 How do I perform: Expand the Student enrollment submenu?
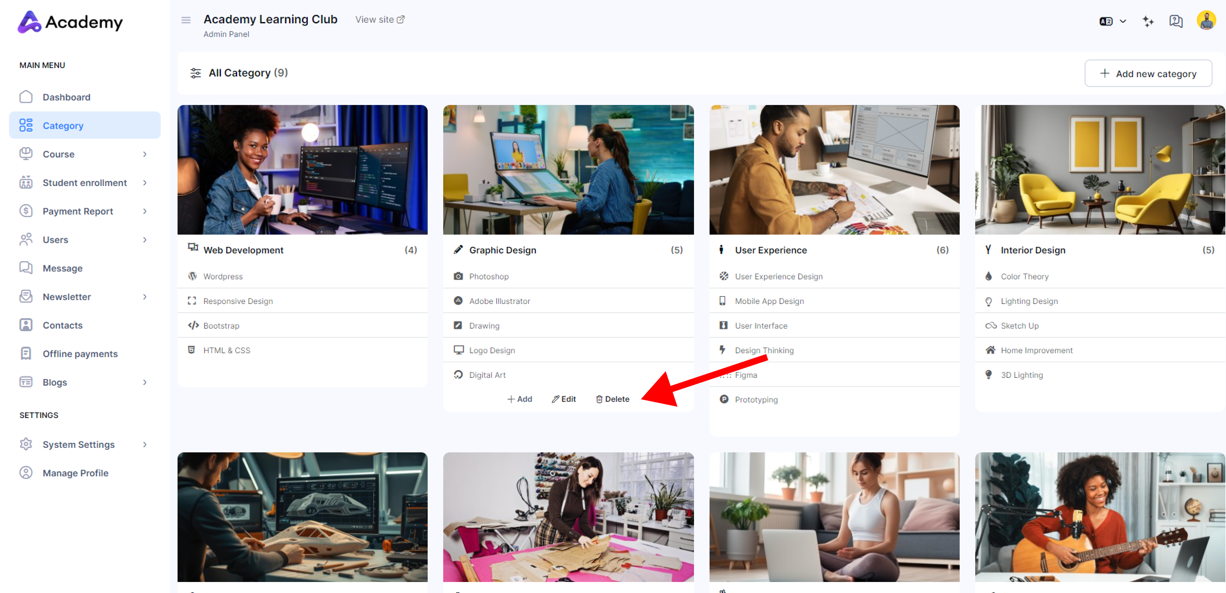click(x=145, y=182)
